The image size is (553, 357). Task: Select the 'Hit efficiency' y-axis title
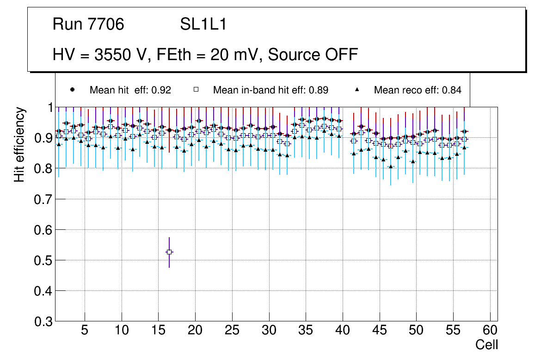pos(19,144)
